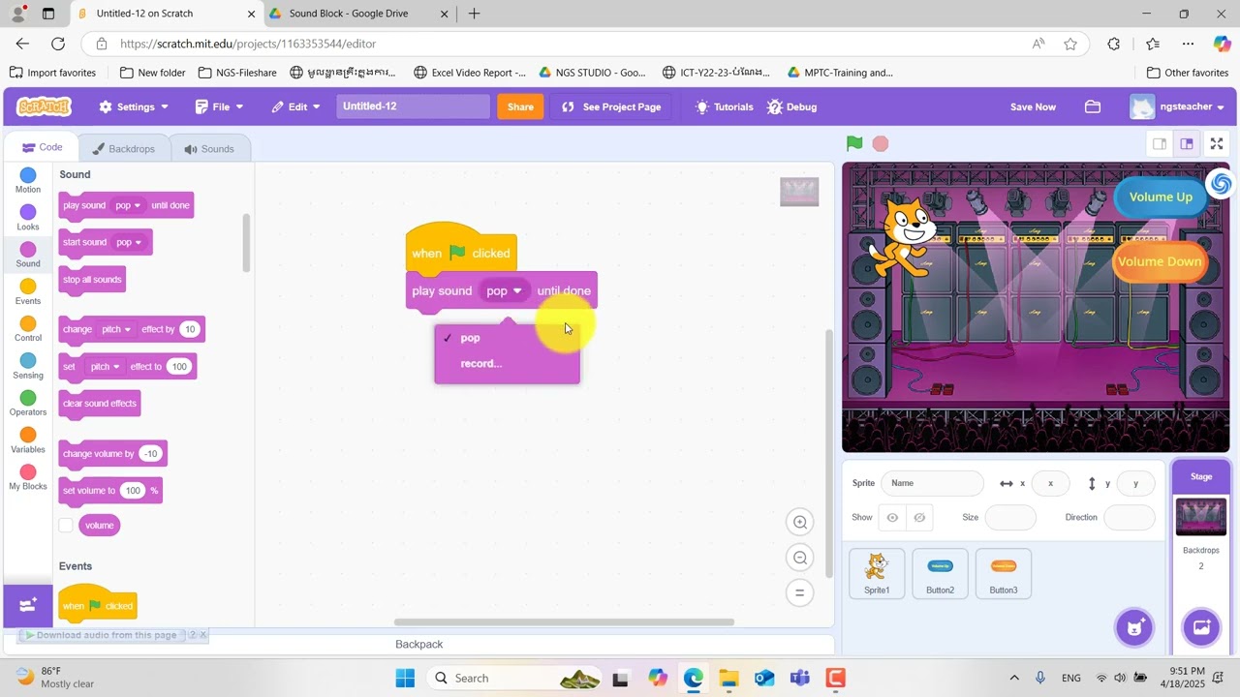
Task: Click Volume Down button on stage
Action: pyautogui.click(x=1159, y=261)
